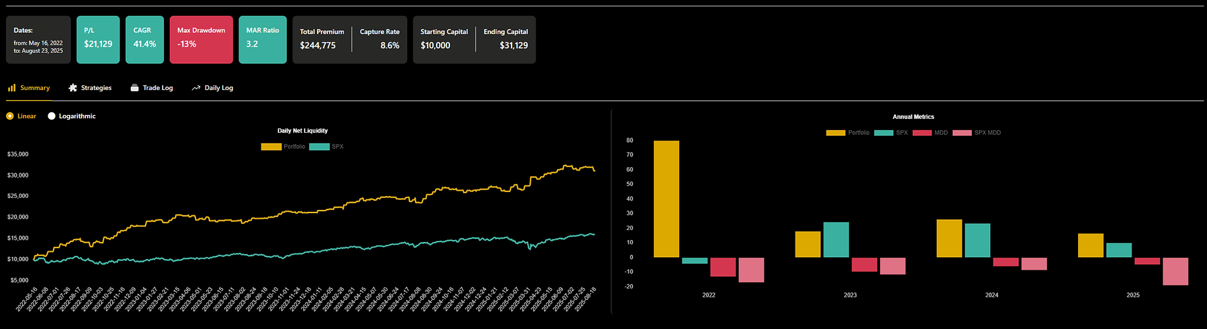Click the Max Drawdown -13% card

point(201,39)
